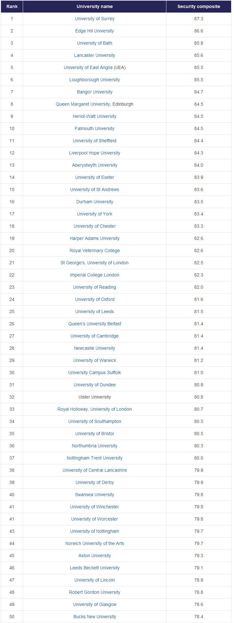This screenshot has height=623, width=234.
Task: Open the University of Oxford link
Action: (x=95, y=299)
